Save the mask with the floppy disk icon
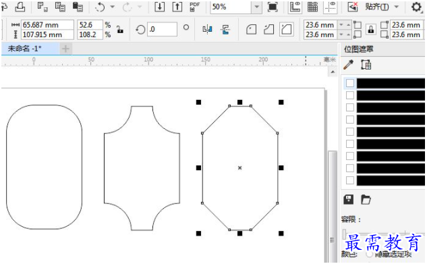427x264 pixels. (x=349, y=199)
